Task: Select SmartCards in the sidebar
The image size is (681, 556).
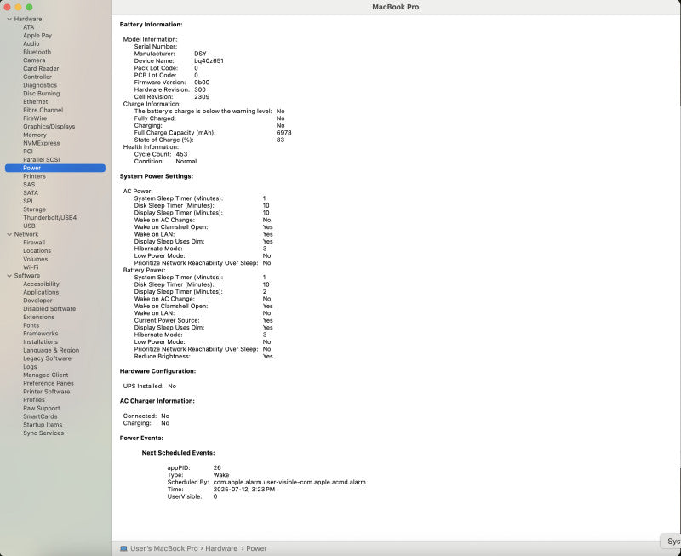Action: click(x=40, y=416)
